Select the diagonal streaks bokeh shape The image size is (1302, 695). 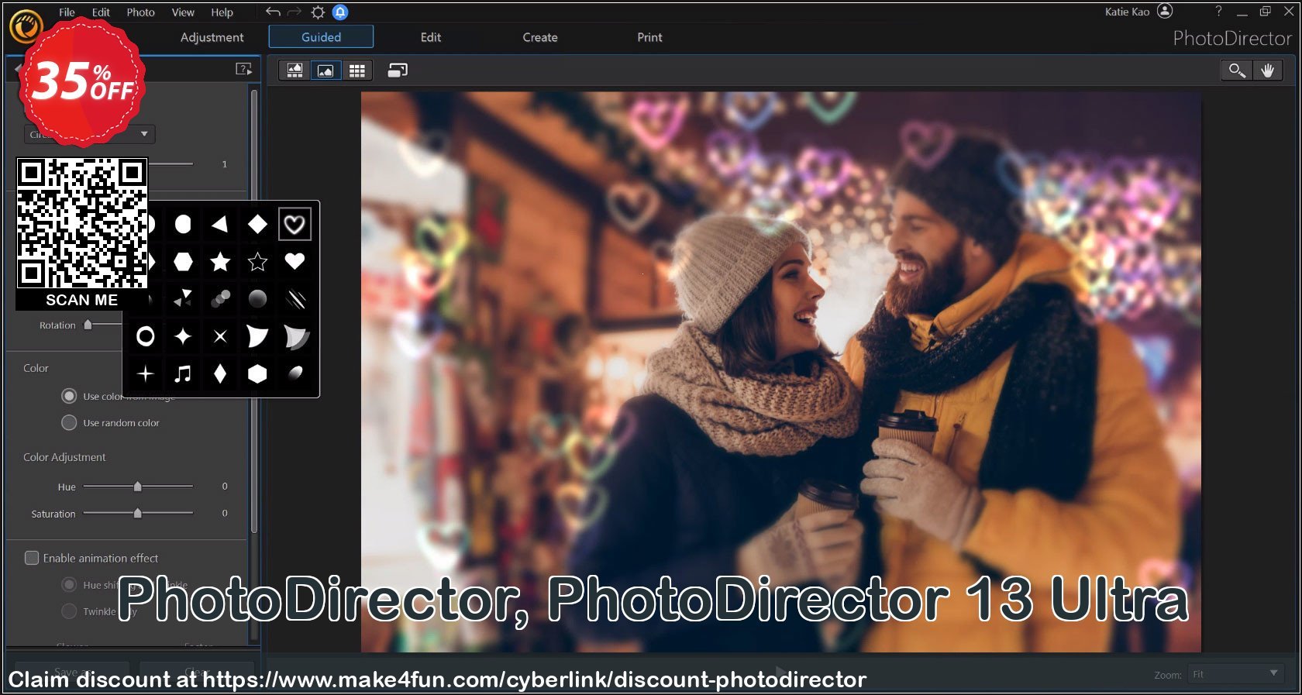[294, 298]
